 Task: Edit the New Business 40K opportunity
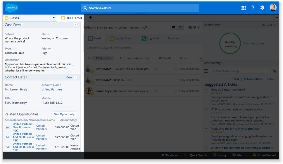(x=8, y=127)
